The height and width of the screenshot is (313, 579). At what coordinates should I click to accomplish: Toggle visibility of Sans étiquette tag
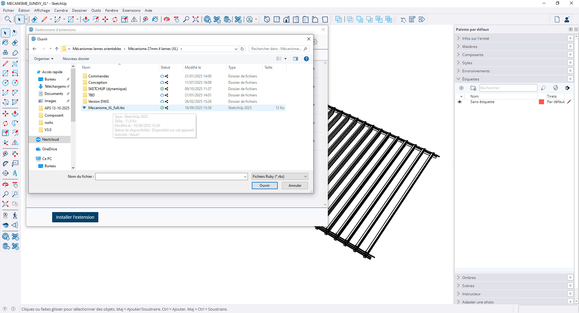coord(460,102)
